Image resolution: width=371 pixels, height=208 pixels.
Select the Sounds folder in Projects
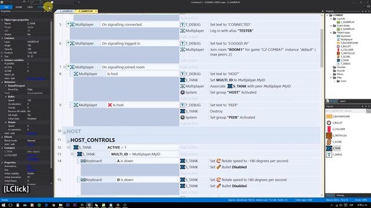341,70
